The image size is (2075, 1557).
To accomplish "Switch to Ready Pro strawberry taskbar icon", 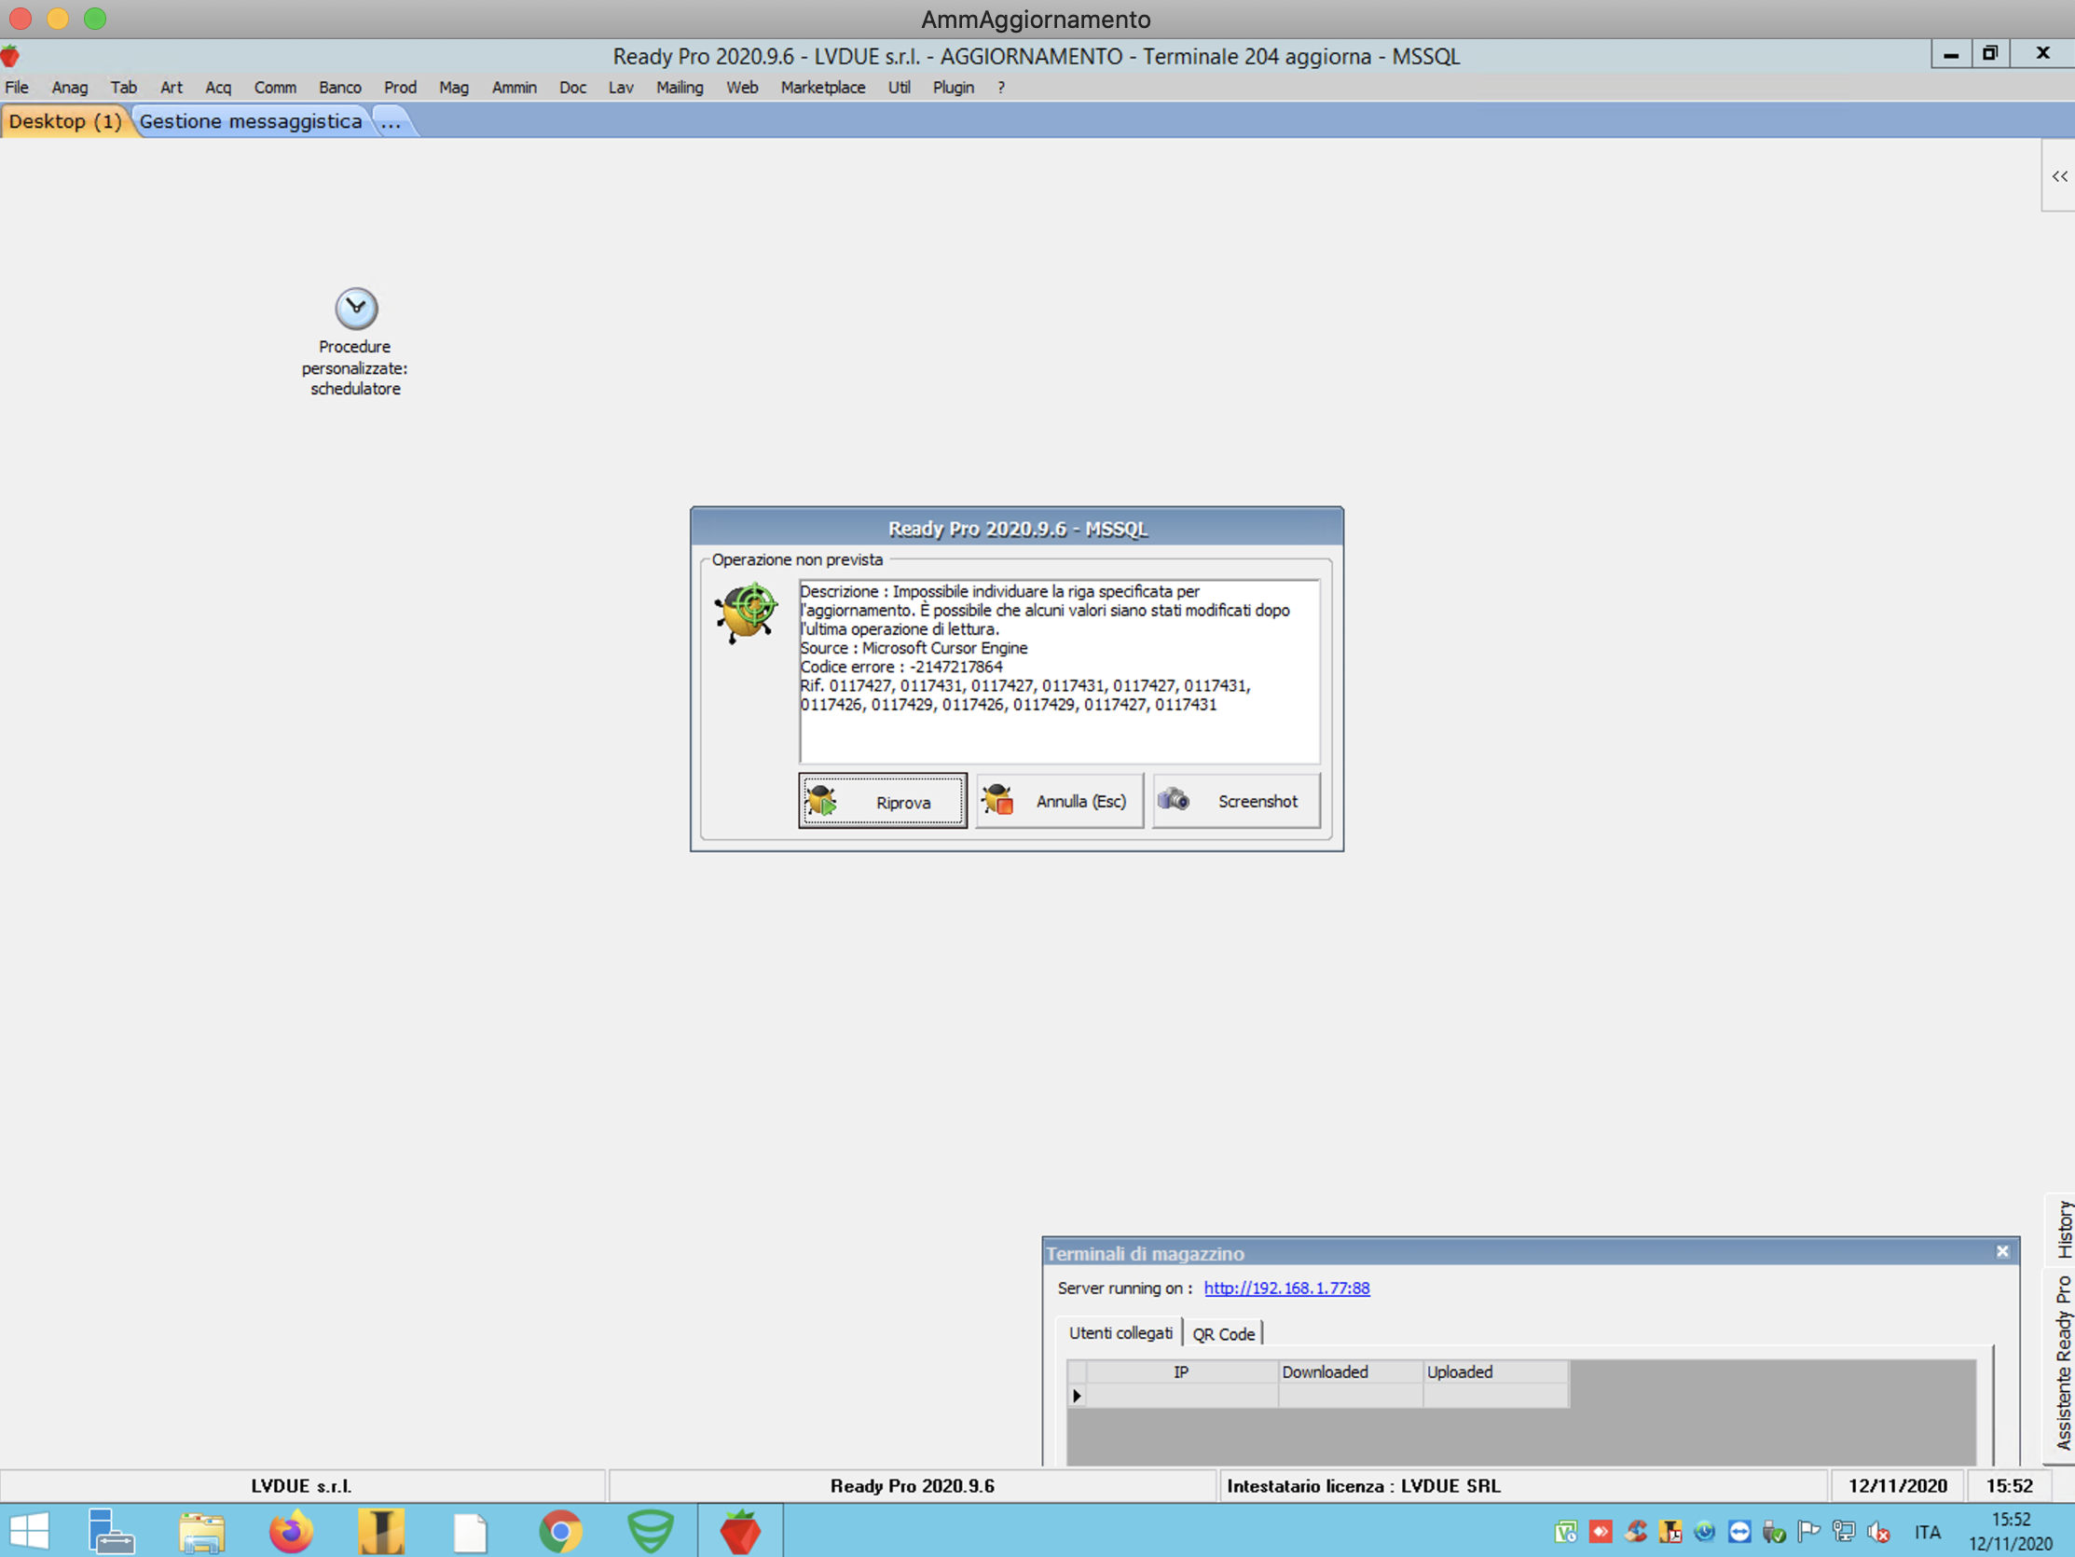I will click(x=740, y=1532).
